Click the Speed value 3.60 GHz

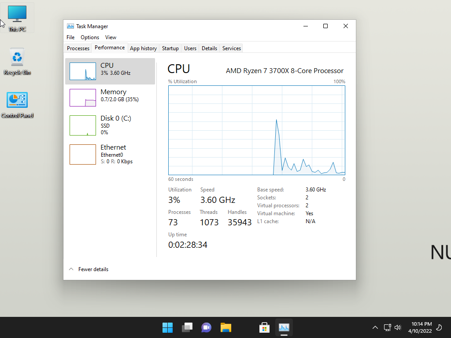[218, 200]
